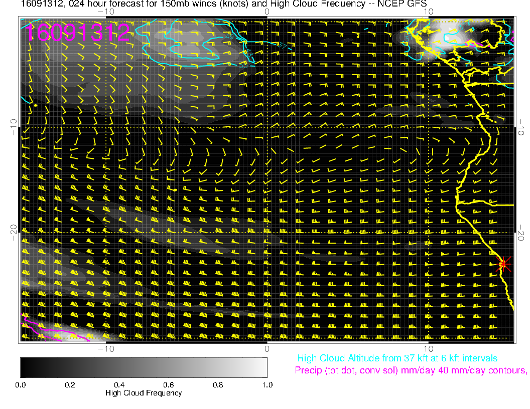Click the right axis latitude label -20
Viewport: 530px width, 409px height.
pos(521,233)
